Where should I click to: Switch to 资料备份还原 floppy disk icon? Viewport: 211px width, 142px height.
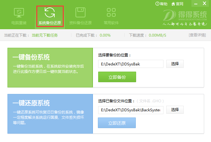tap(80, 13)
